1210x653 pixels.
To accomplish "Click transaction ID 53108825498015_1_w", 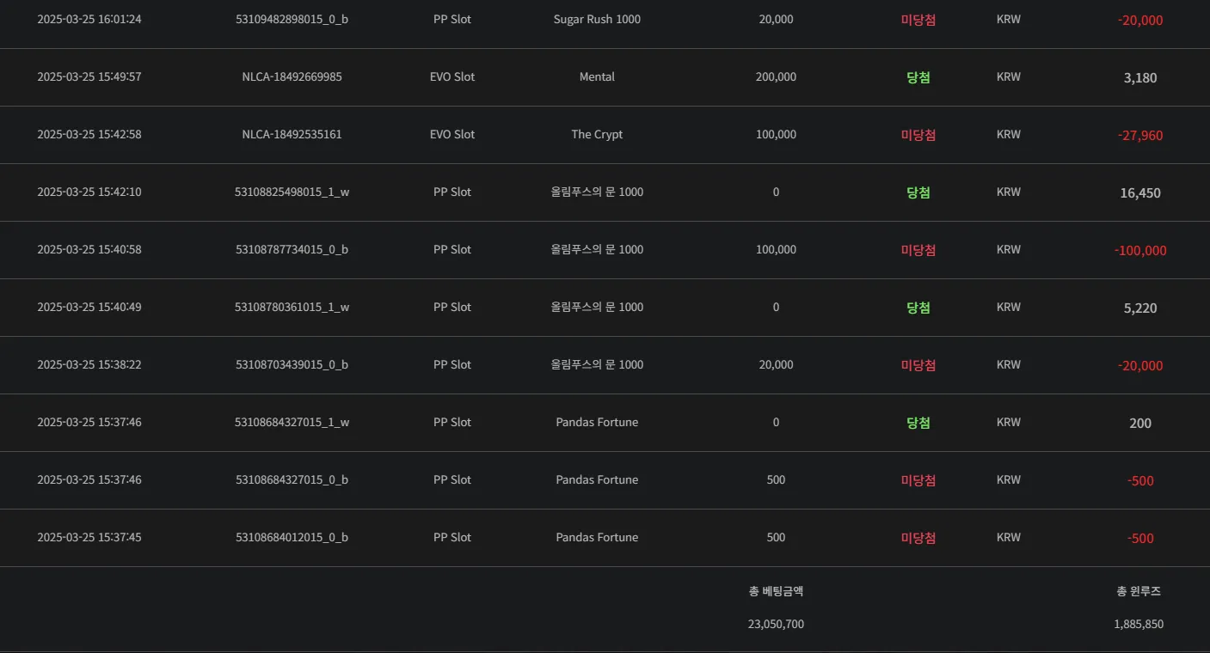I will pos(292,192).
